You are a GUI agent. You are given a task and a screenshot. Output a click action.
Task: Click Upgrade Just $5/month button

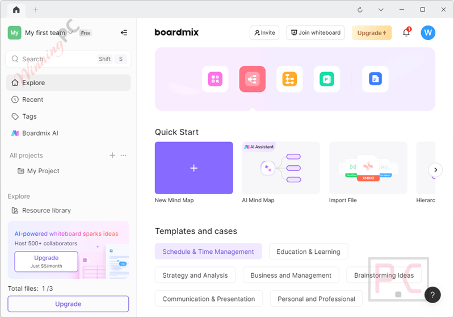(47, 262)
